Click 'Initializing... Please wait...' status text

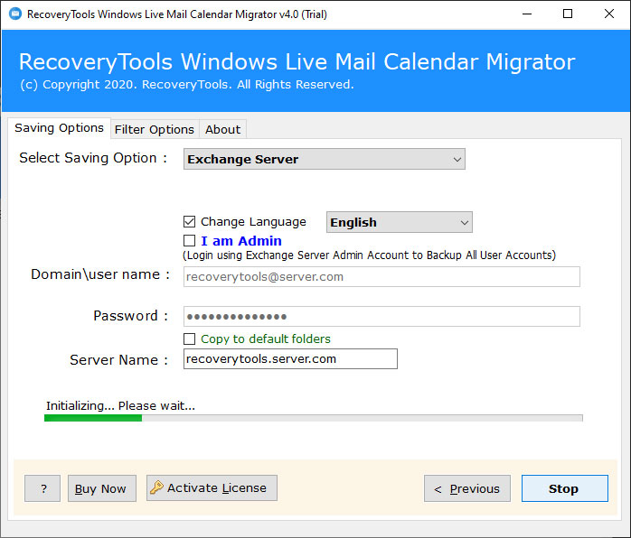(x=120, y=406)
